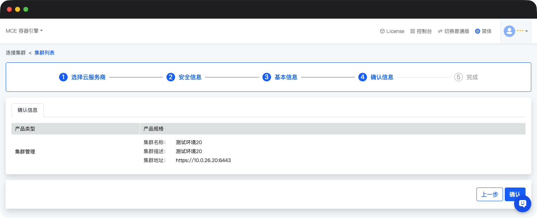
Task: Click step 2 circle 安全信息
Action: click(x=171, y=77)
